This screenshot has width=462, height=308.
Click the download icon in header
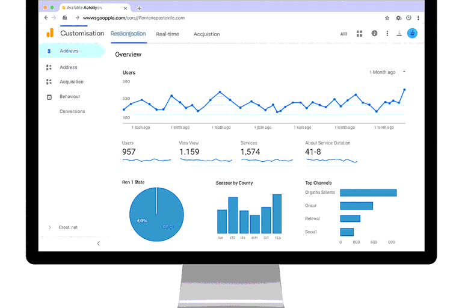[399, 33]
